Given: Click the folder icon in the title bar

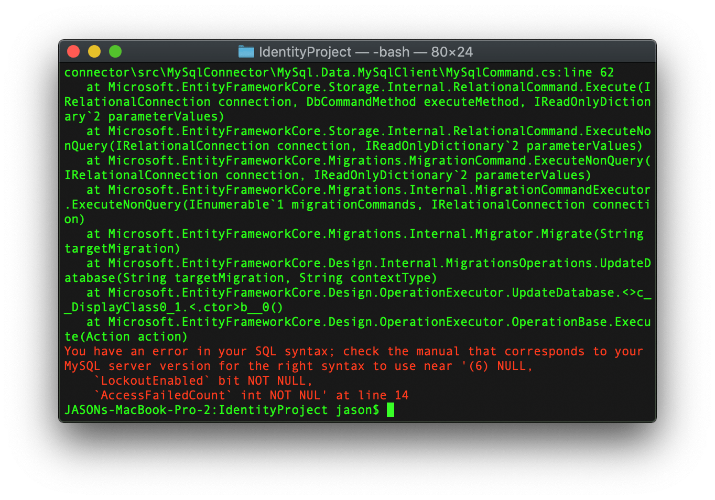Looking at the screenshot, I should pyautogui.click(x=246, y=51).
